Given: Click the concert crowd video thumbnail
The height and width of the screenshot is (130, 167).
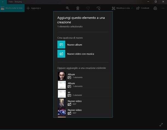Looking at the screenshot, I should pos(62,111).
